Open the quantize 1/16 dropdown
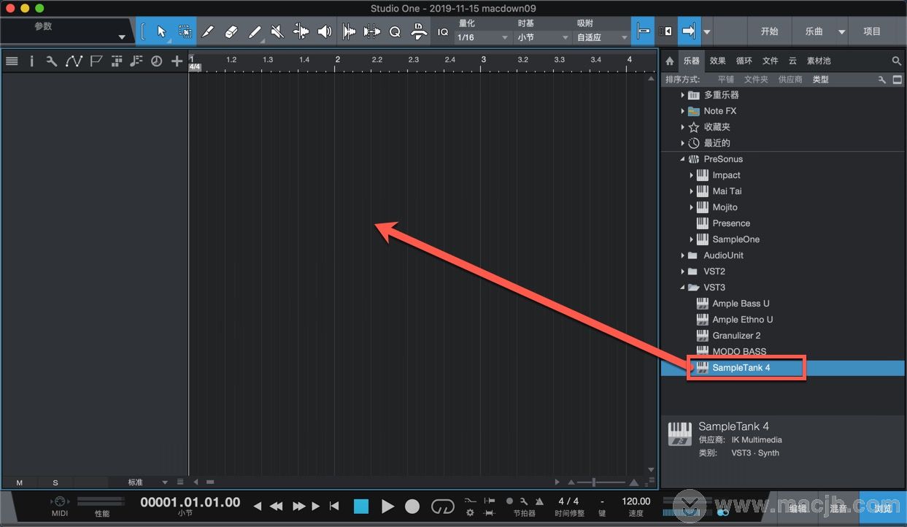The image size is (907, 527). click(483, 37)
